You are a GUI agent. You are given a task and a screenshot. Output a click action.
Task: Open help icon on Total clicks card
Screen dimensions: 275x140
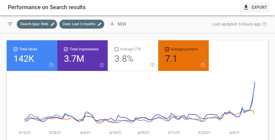coord(51,65)
